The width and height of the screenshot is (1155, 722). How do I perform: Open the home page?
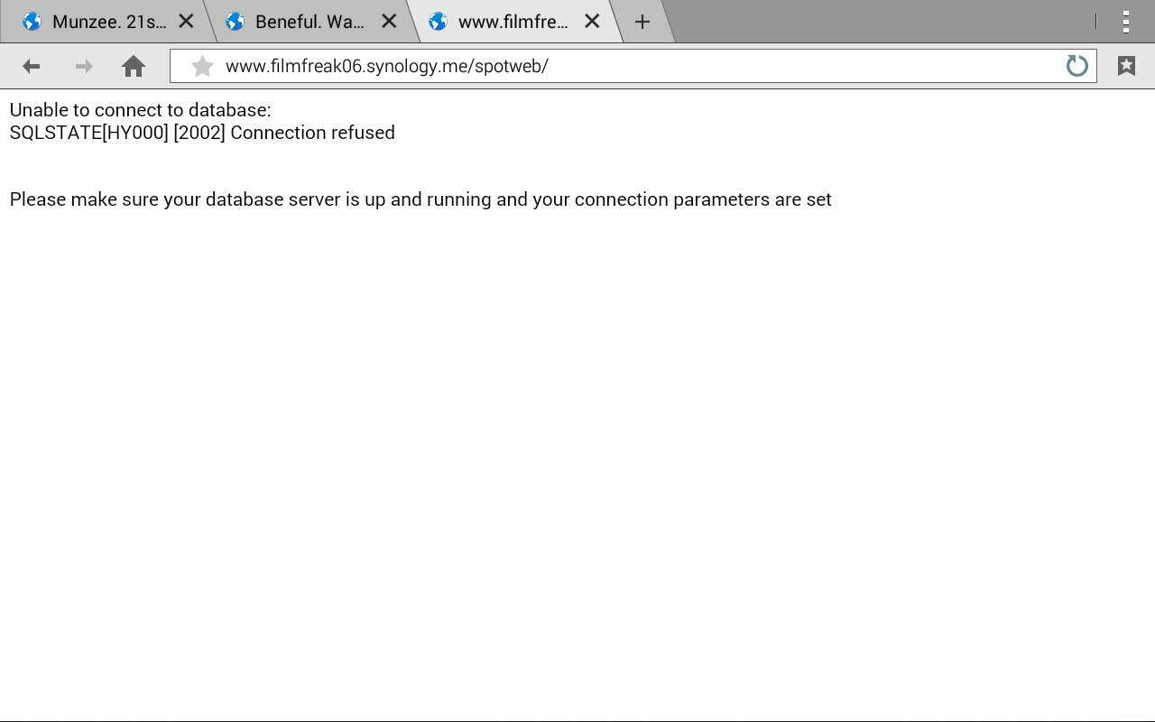click(x=134, y=66)
